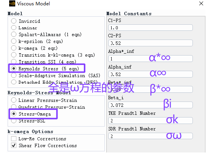Screen dimensions: 210x154
Task: Select Reynolds Stress (5 eqn) radio
Action: click(14, 68)
